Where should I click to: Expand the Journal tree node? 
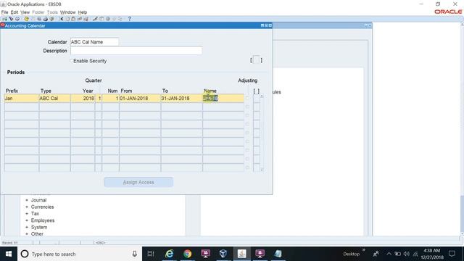27,200
